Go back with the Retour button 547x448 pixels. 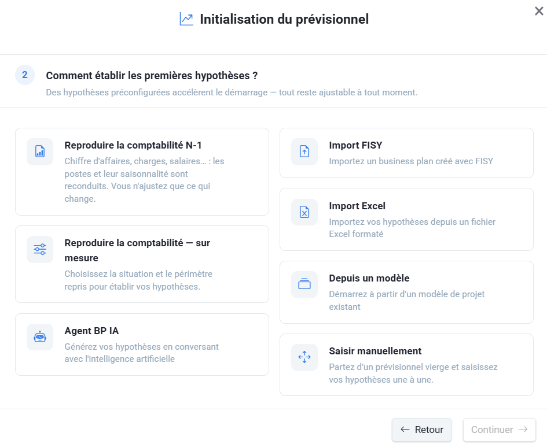(x=421, y=430)
